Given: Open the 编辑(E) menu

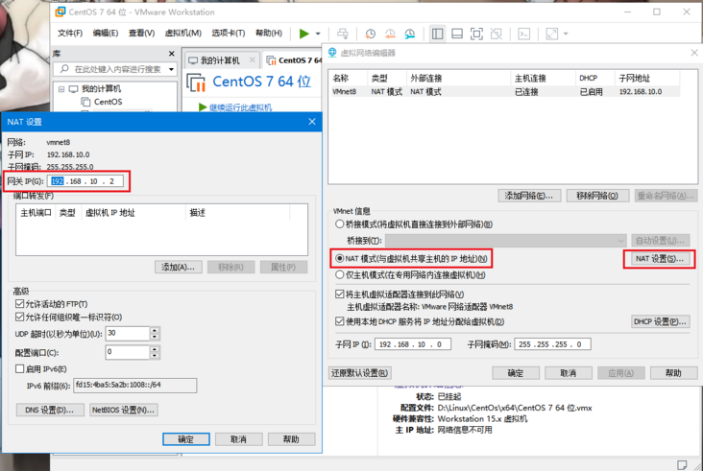Looking at the screenshot, I should pyautogui.click(x=106, y=34).
